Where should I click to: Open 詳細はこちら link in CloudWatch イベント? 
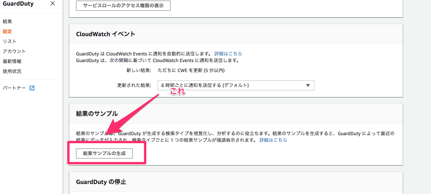228,53
